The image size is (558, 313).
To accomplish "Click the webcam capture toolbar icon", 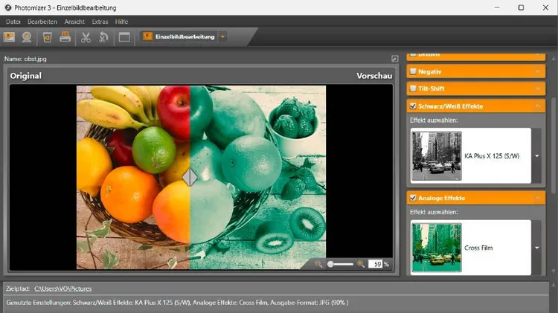I will click(x=27, y=36).
